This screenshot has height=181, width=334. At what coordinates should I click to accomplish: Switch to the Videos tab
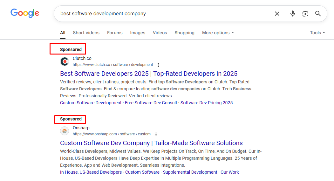[160, 33]
